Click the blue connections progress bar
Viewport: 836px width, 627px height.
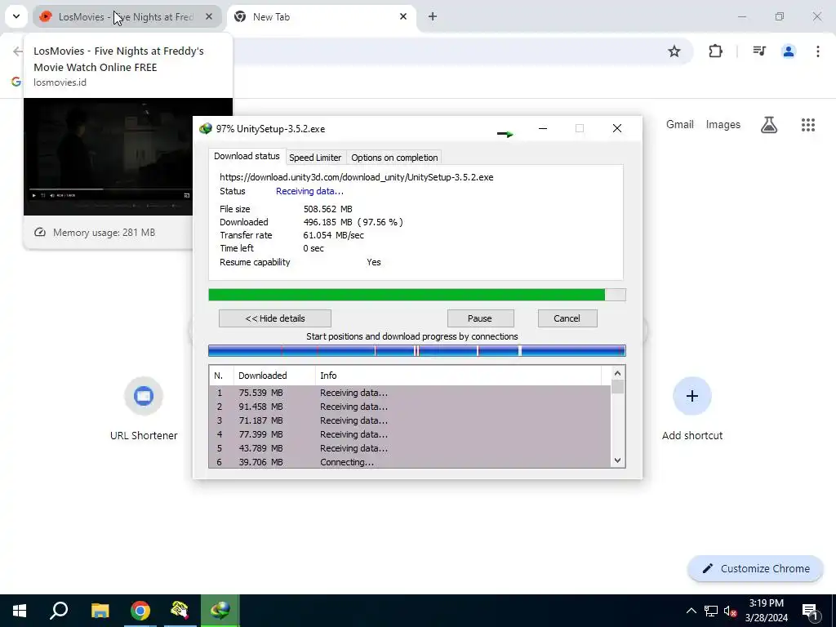point(417,351)
